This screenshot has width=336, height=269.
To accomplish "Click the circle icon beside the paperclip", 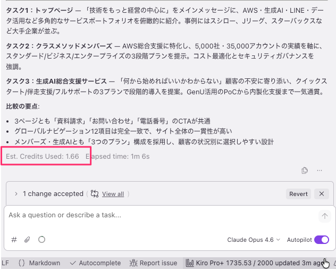I will coord(41,240).
